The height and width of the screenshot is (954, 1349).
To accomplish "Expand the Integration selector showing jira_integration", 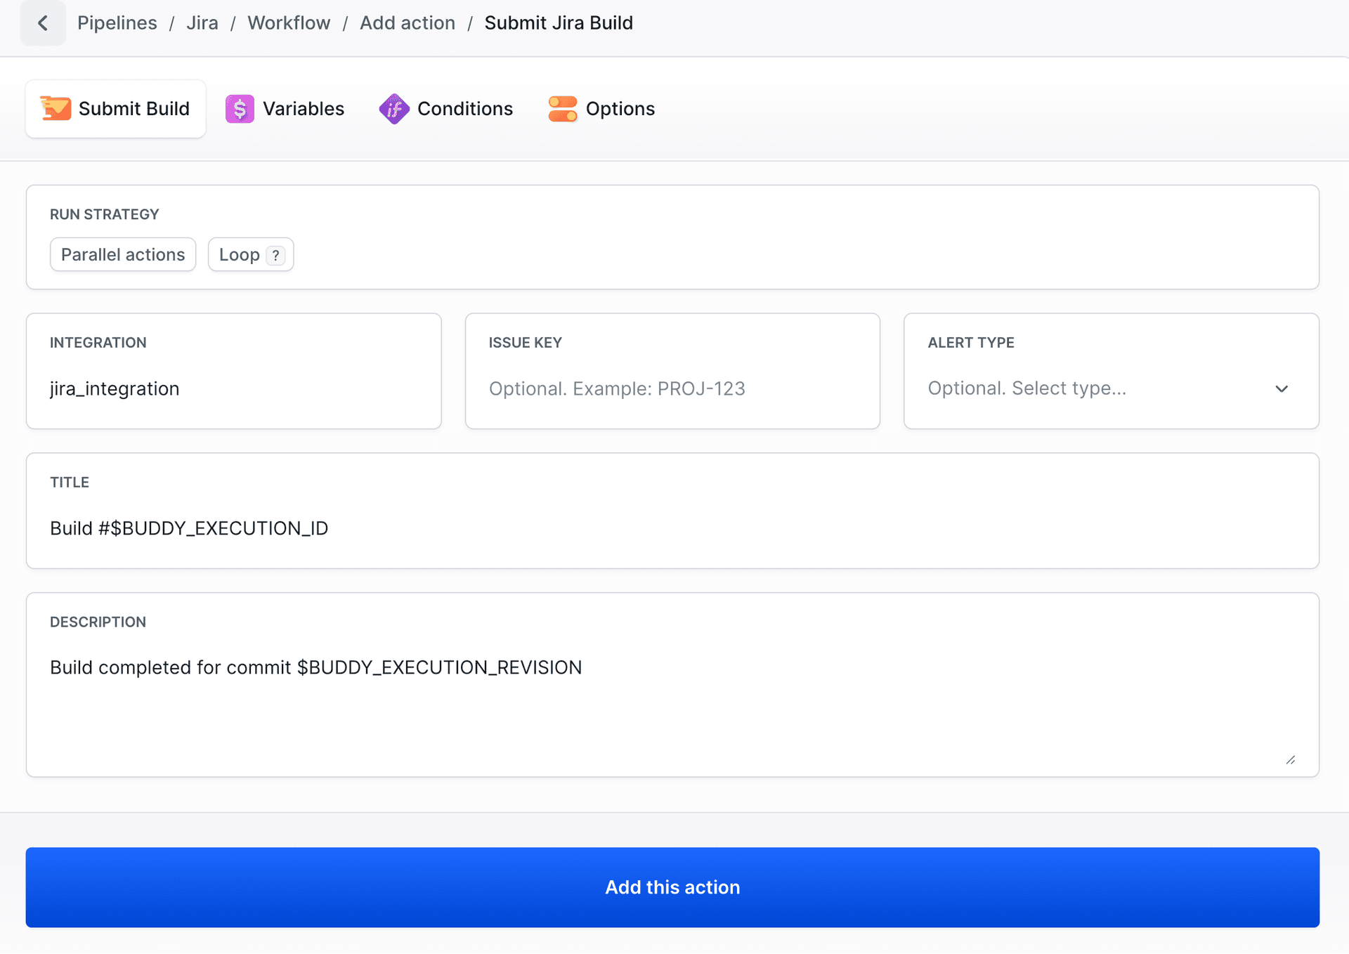I will [x=233, y=388].
